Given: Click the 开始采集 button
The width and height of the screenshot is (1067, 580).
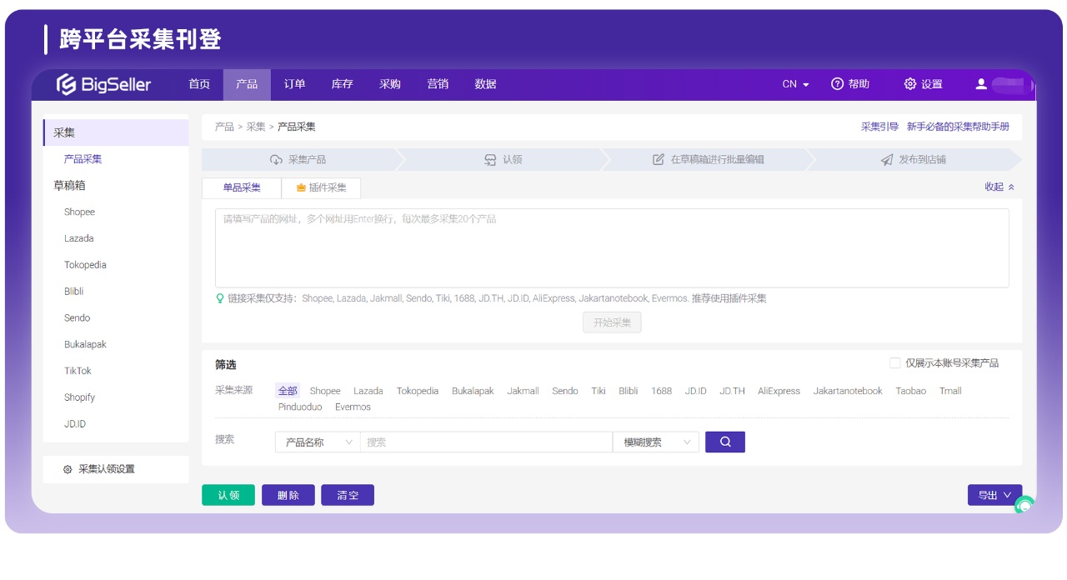Looking at the screenshot, I should click(x=613, y=322).
